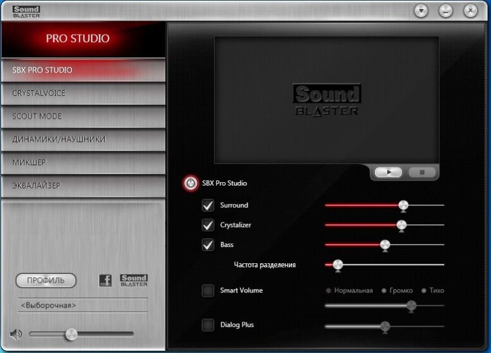Toggle the SBX Pro Studio power button
Screen dimensions: 491x353
coord(191,183)
